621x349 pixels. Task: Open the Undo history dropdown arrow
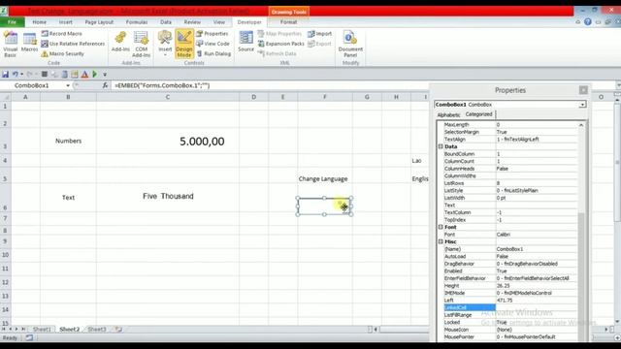pyautogui.click(x=21, y=74)
